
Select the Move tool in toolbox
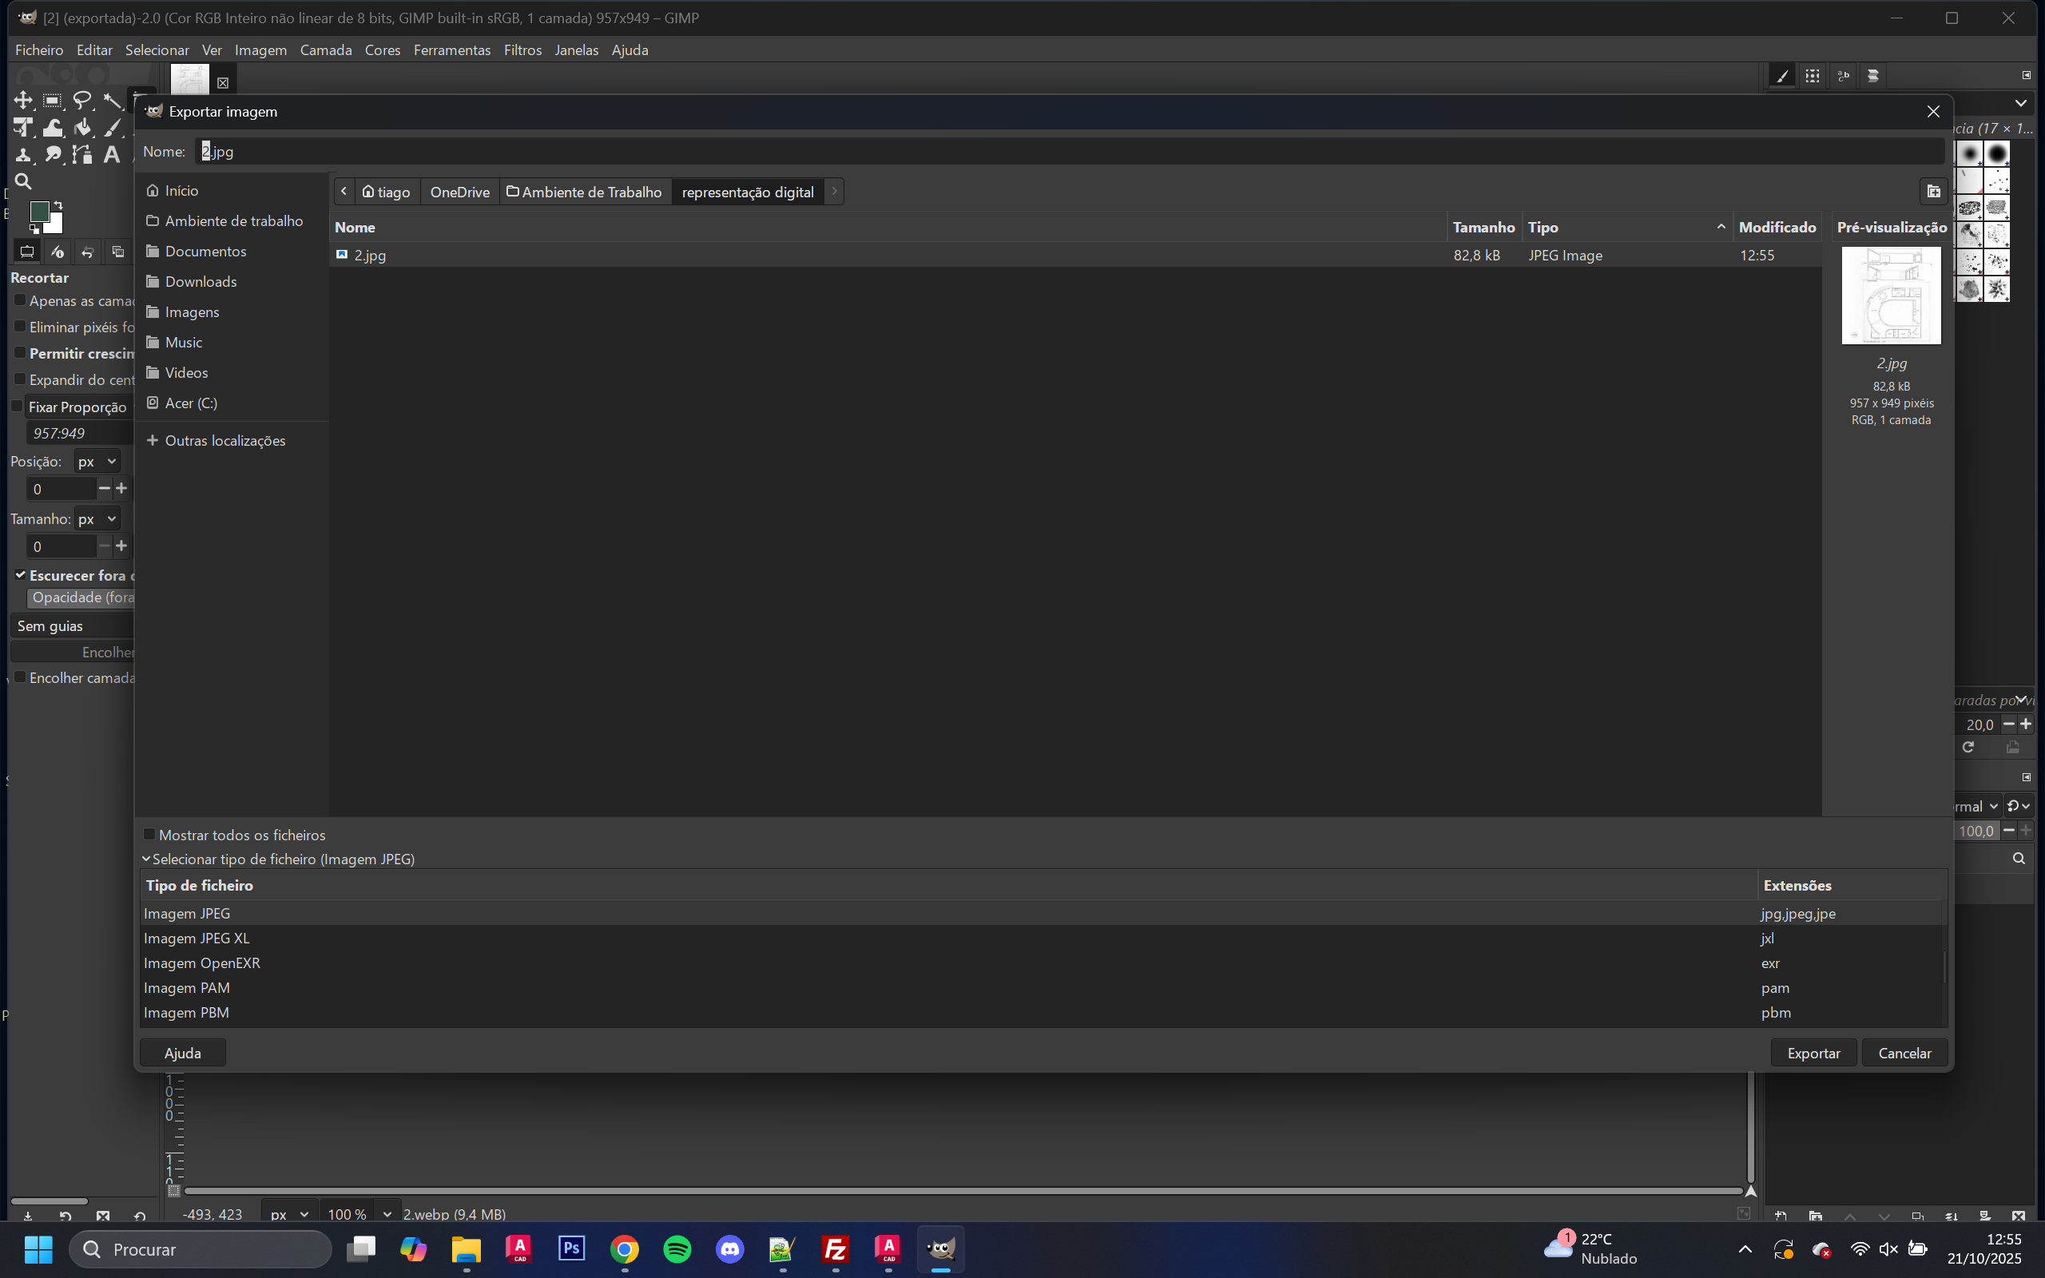23,101
